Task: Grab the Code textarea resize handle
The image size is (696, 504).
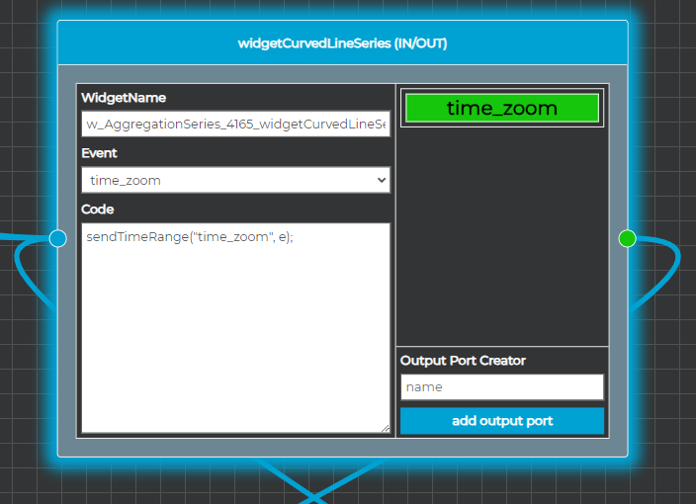Action: pos(385,428)
